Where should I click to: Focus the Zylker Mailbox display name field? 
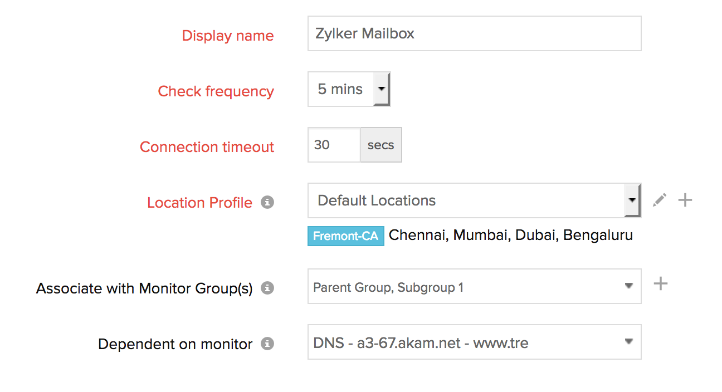(x=474, y=33)
